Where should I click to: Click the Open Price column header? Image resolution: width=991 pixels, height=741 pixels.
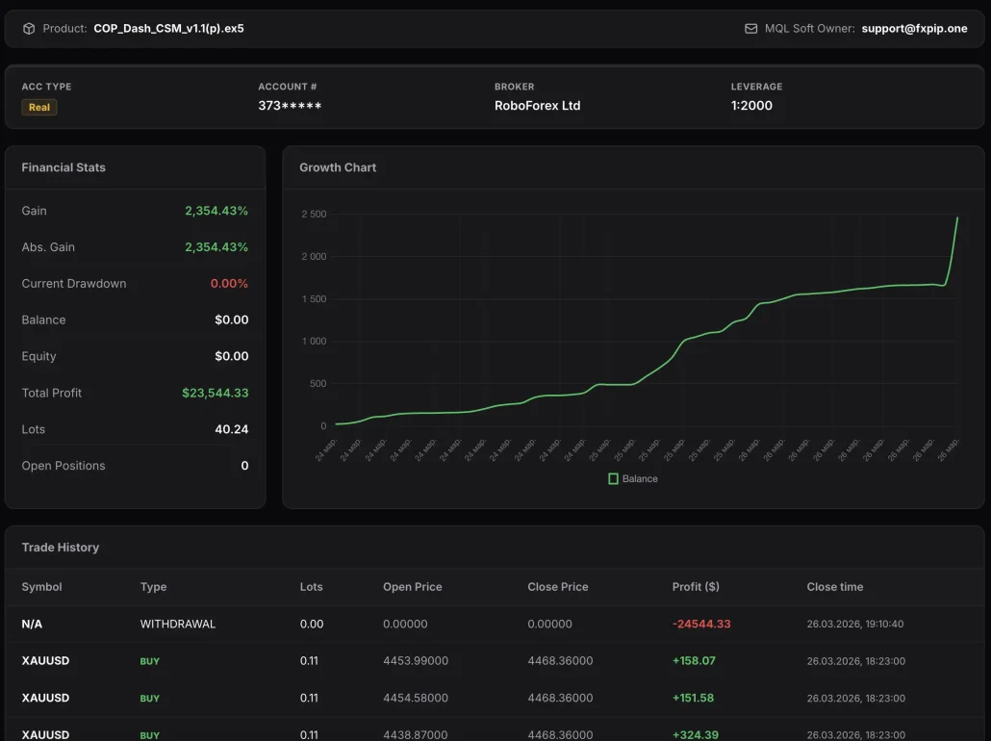click(x=412, y=587)
